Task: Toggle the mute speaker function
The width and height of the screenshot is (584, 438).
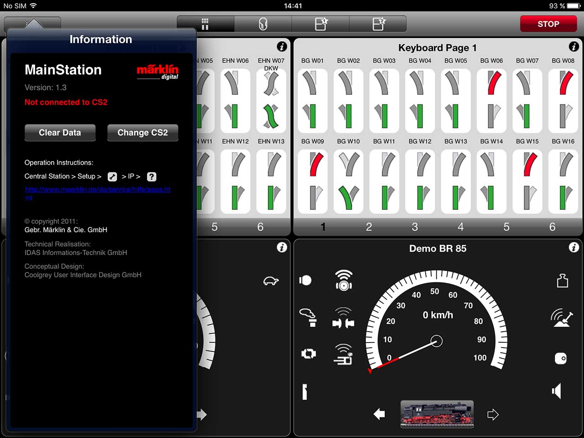Action: pyautogui.click(x=556, y=391)
